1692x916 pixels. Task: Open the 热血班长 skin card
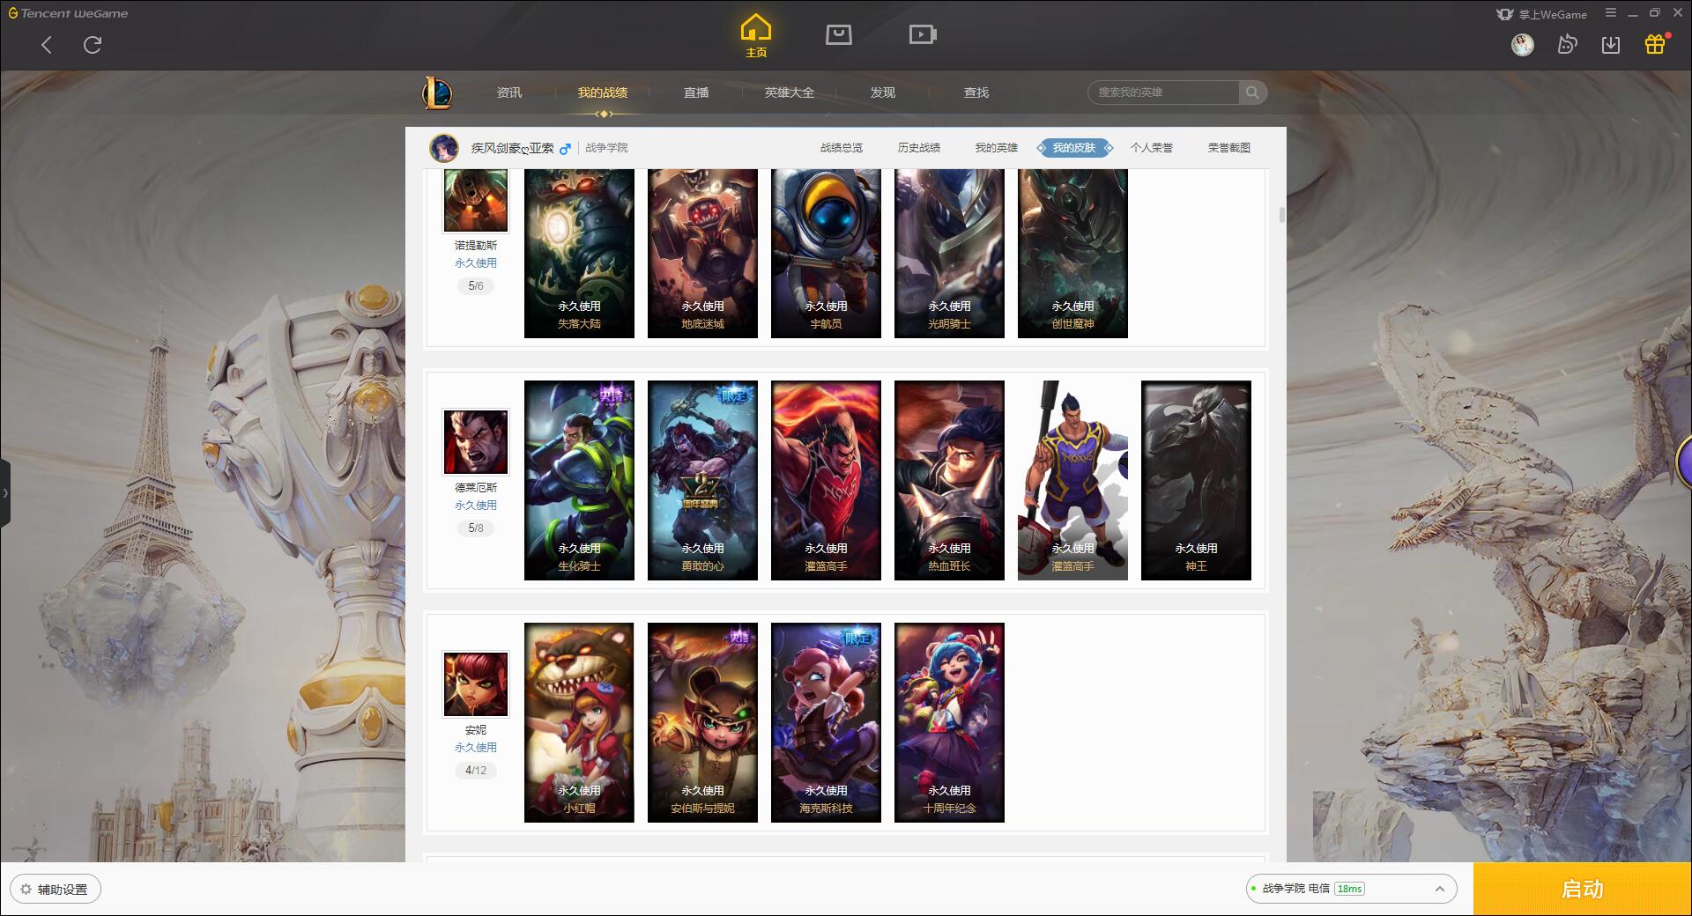[949, 480]
